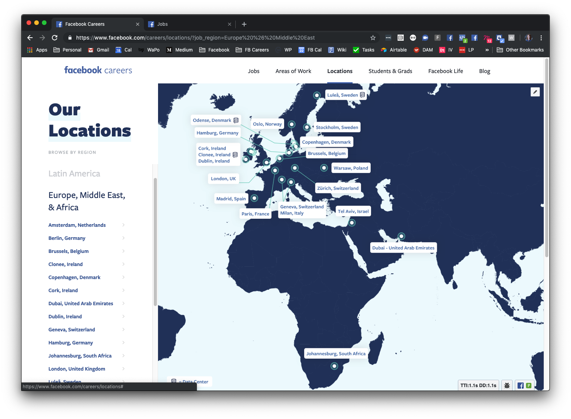Click the Johannesburg map marker dot
The image size is (571, 419).
(x=335, y=366)
